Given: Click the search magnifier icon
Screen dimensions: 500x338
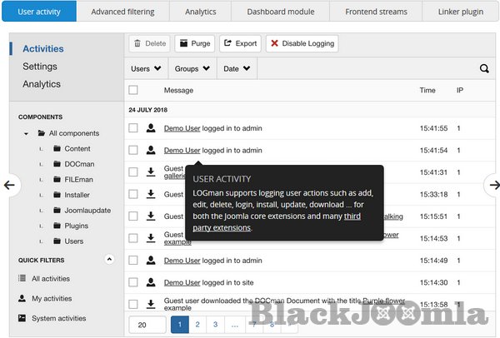Looking at the screenshot, I should pos(484,69).
